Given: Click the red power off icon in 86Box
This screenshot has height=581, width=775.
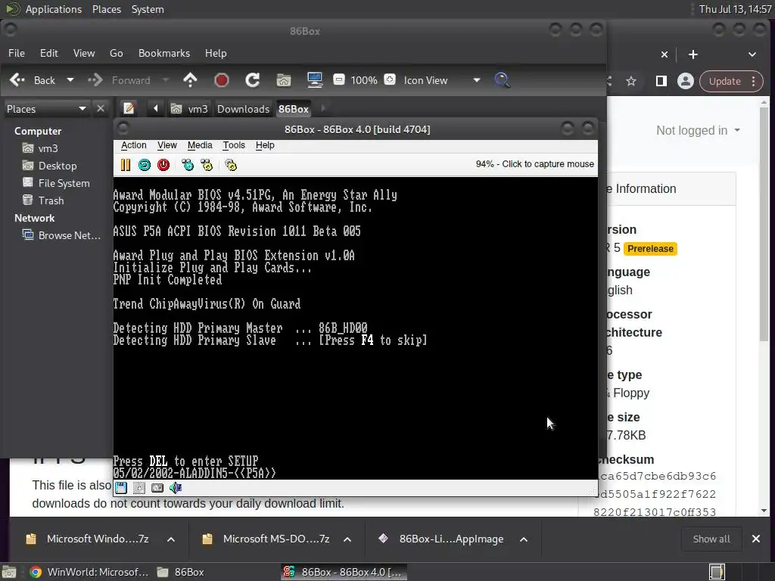Looking at the screenshot, I should (x=163, y=164).
